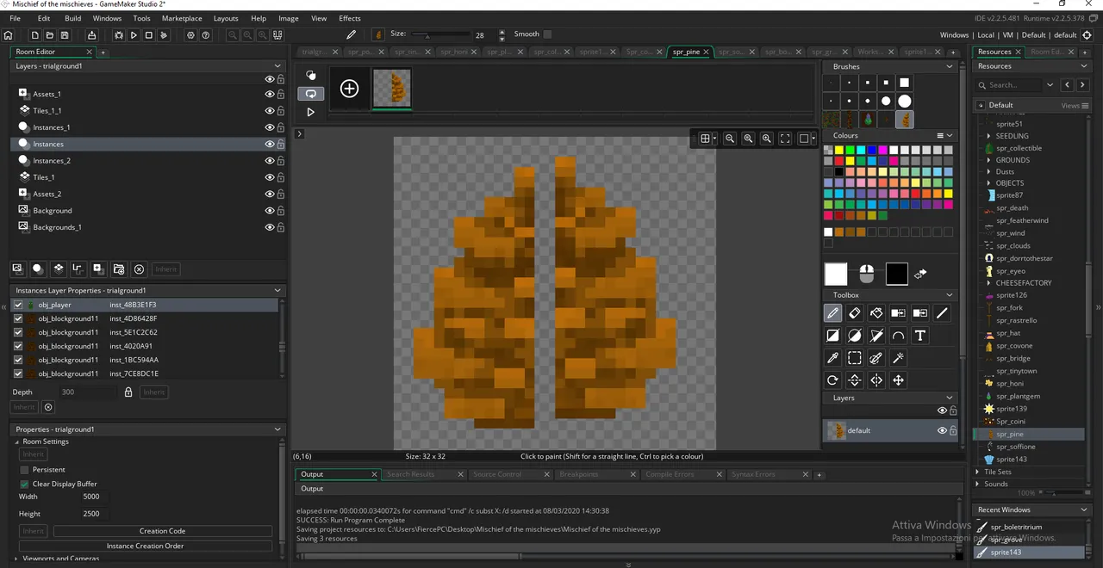Switch to the Room Editor tab
The height and width of the screenshot is (568, 1103).
pyautogui.click(x=35, y=52)
